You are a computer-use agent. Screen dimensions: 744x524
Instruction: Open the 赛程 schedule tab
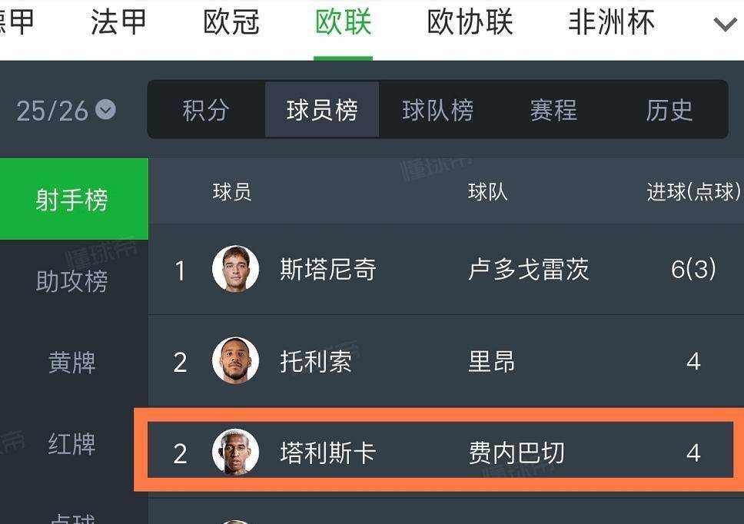(x=553, y=110)
